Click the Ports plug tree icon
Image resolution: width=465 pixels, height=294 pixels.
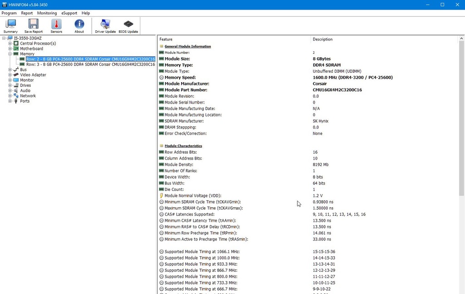pos(16,101)
